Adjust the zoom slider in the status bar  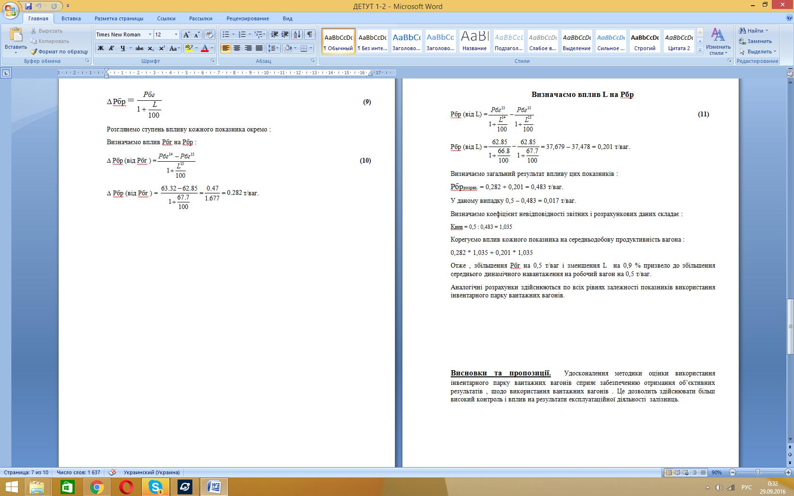[x=758, y=472]
